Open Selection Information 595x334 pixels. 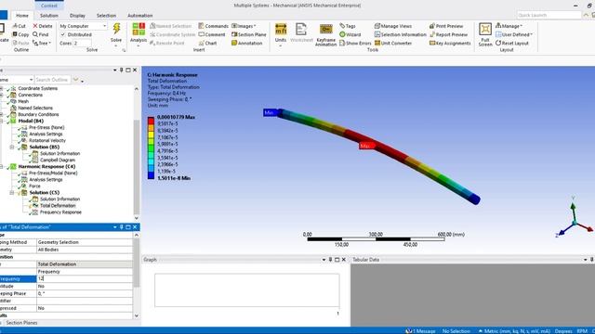[x=401, y=34]
